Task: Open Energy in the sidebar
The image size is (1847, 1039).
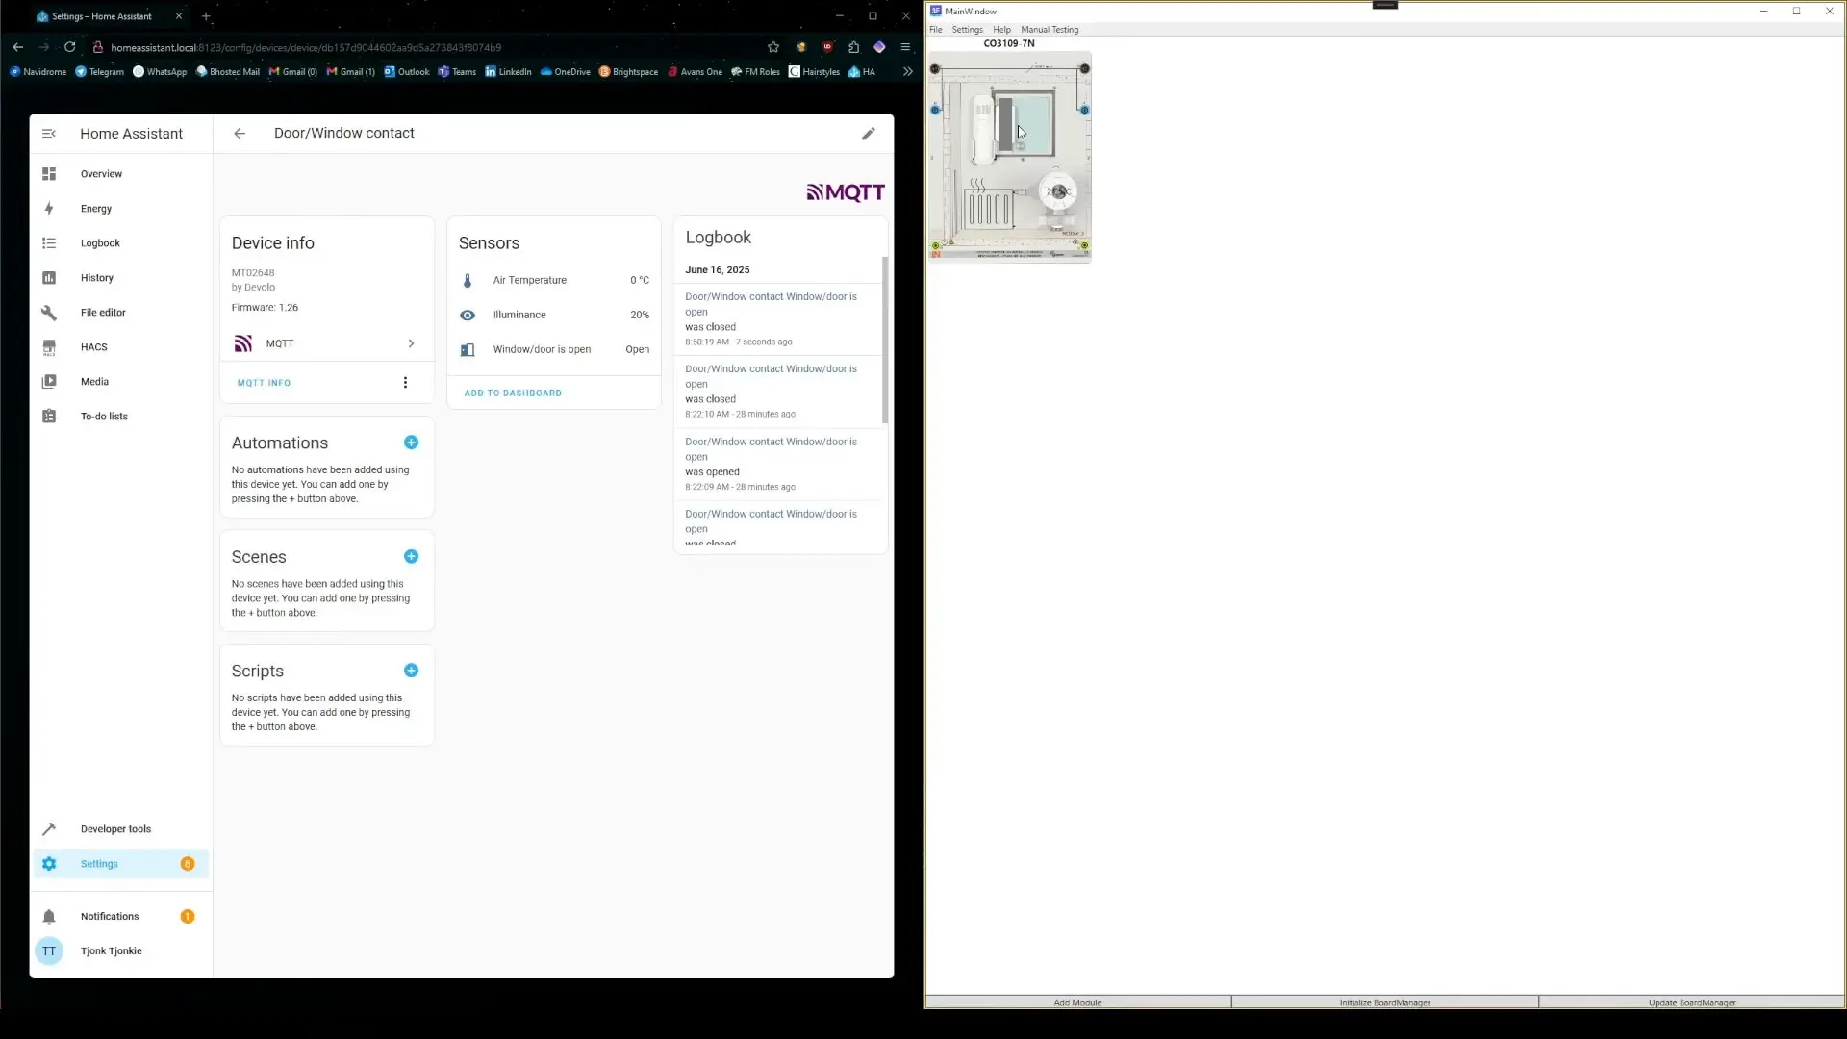Action: (120, 209)
